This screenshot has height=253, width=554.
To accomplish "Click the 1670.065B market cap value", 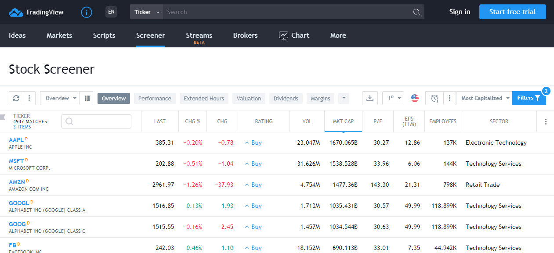I will pyautogui.click(x=344, y=143).
